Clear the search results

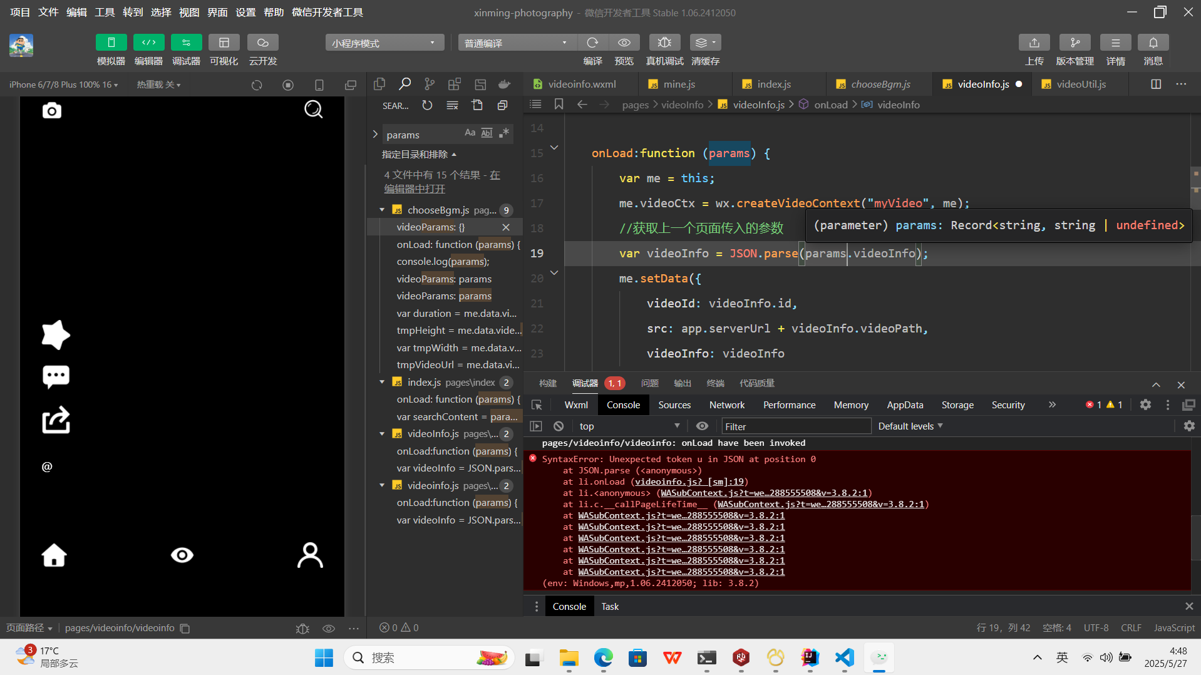click(x=452, y=105)
